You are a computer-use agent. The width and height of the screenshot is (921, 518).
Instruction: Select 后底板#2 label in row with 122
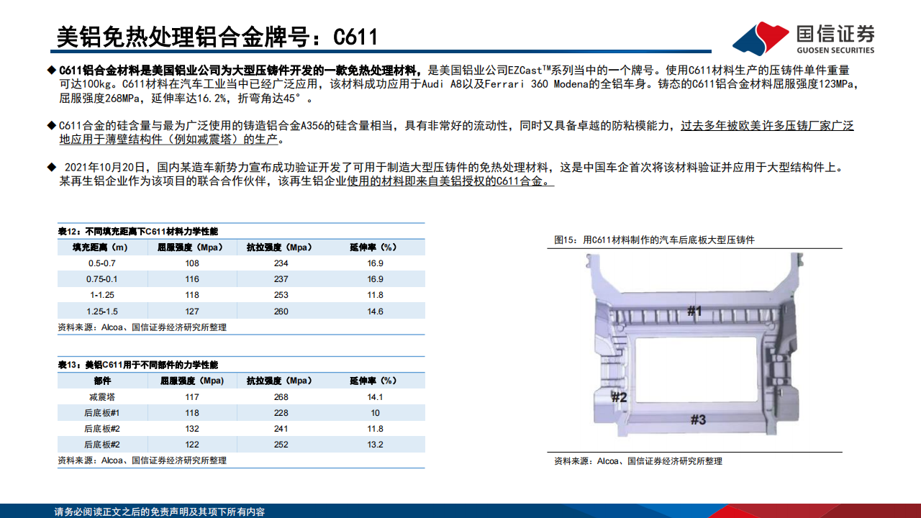point(101,445)
